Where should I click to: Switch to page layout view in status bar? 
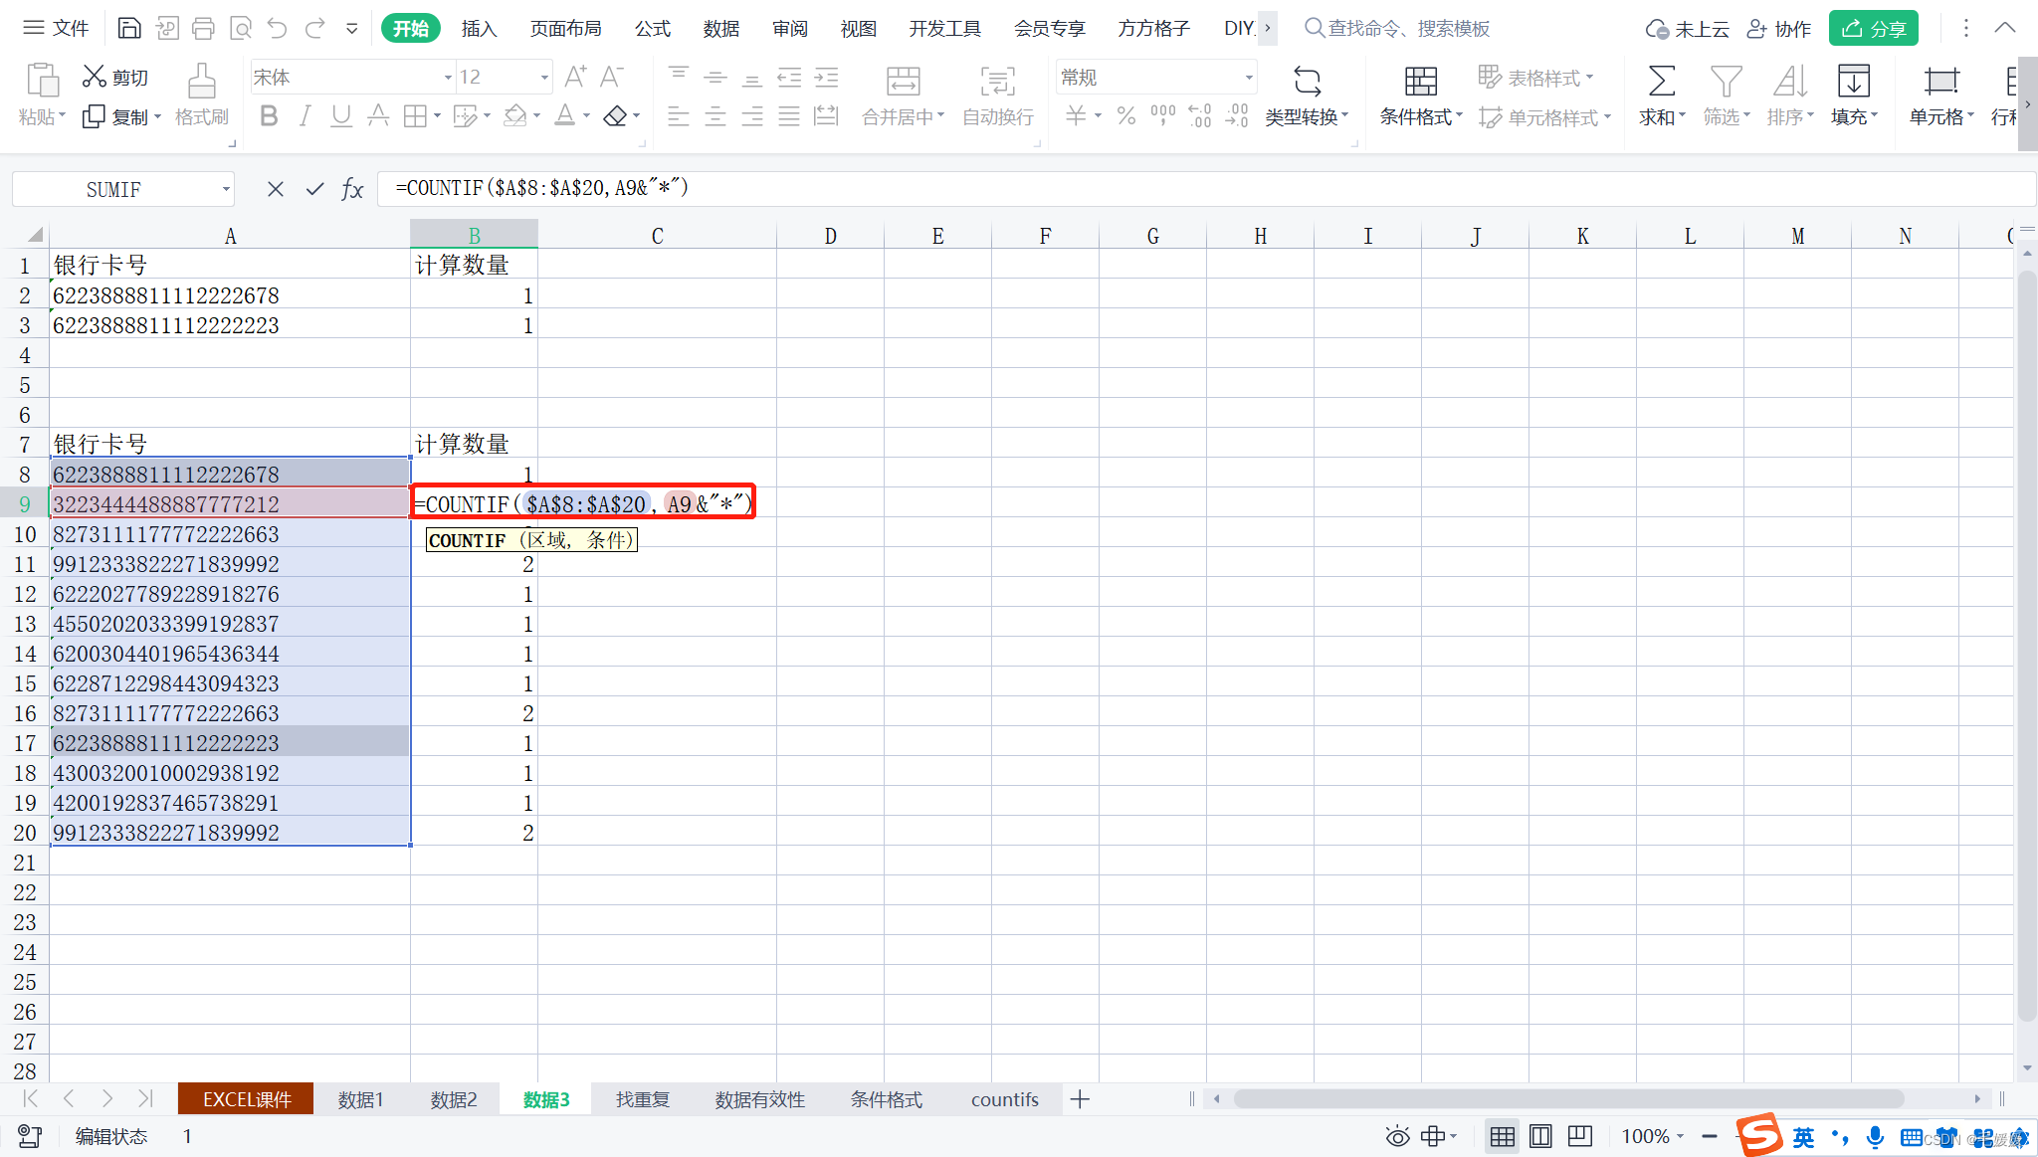(1540, 1136)
